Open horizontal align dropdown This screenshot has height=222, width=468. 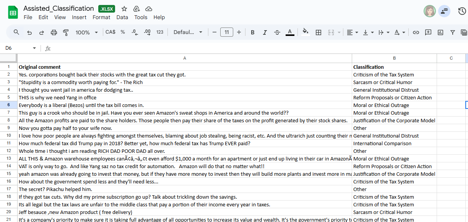352,32
